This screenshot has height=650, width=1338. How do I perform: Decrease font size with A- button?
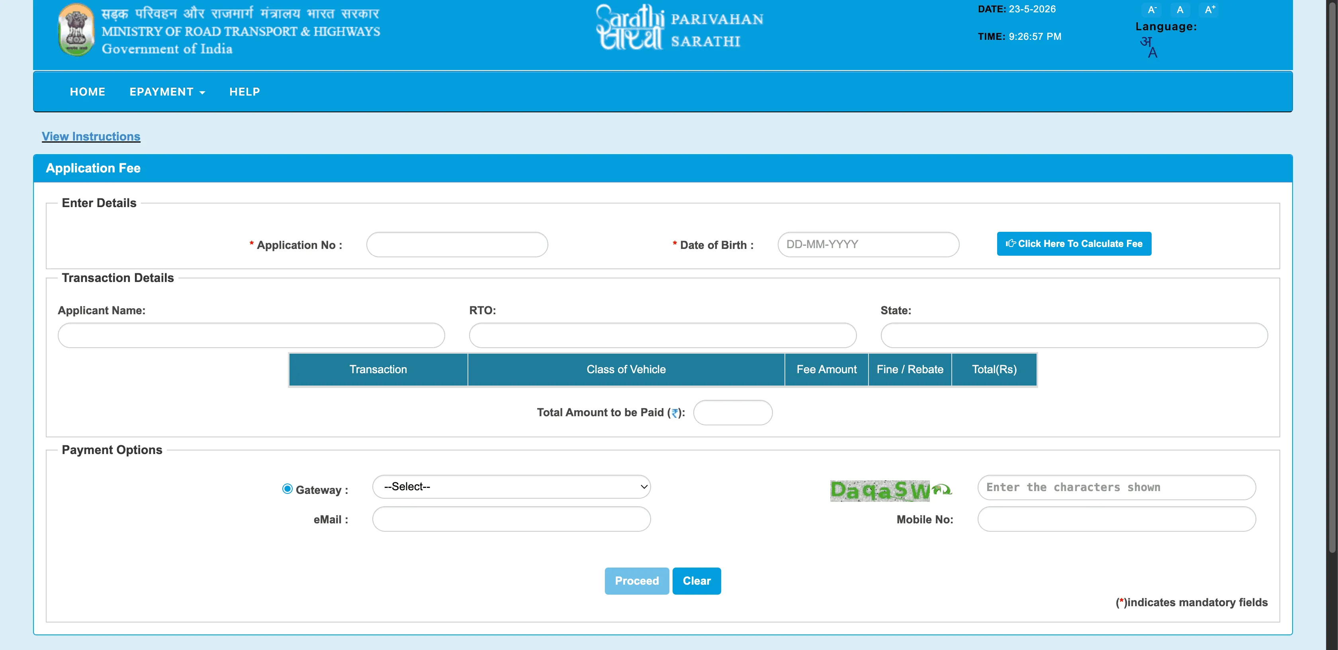pos(1152,9)
